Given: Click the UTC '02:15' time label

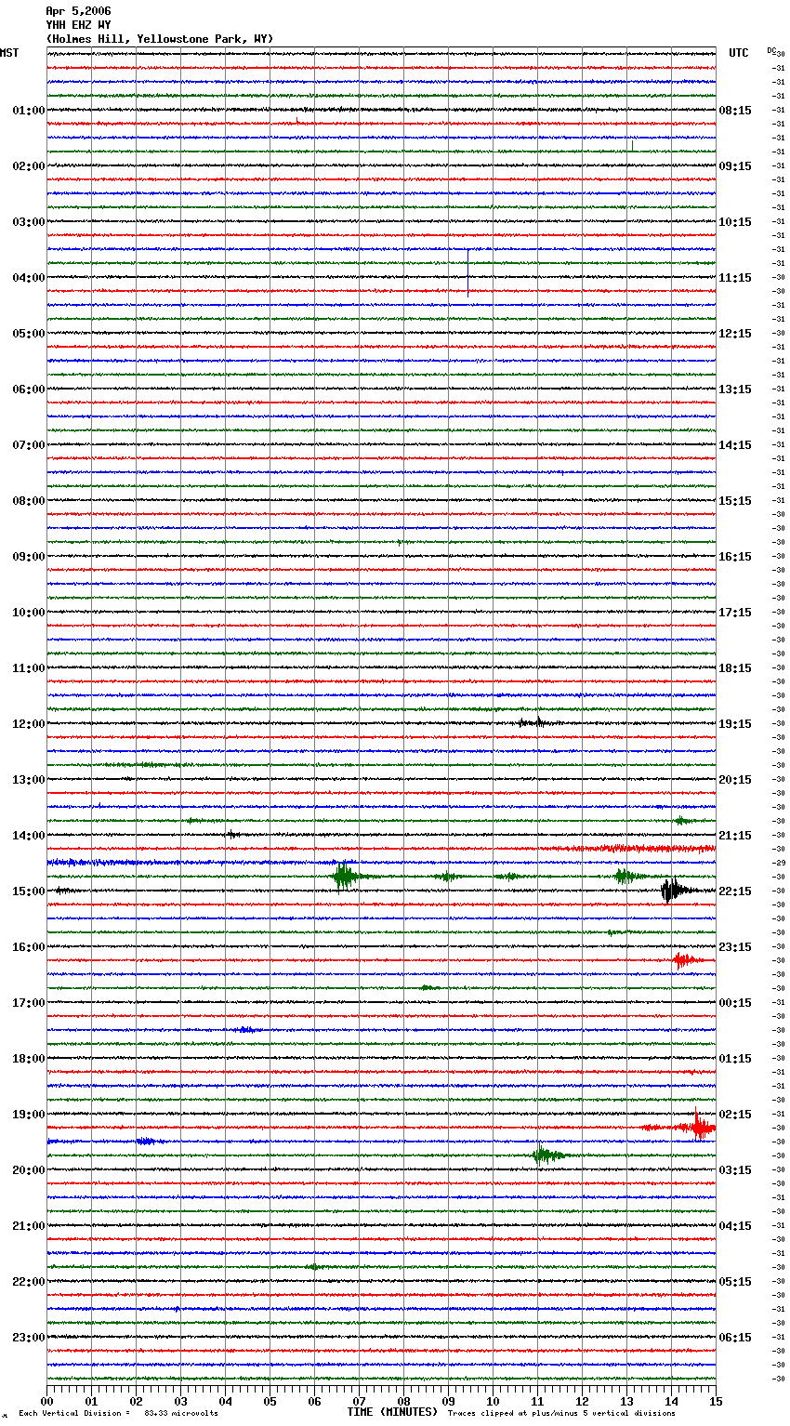Looking at the screenshot, I should pos(735,1115).
